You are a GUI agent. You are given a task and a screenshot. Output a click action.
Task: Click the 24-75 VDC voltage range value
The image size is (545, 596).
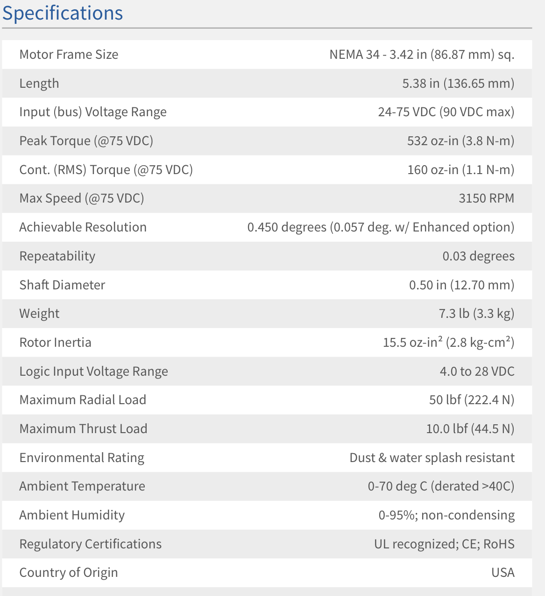[446, 112]
